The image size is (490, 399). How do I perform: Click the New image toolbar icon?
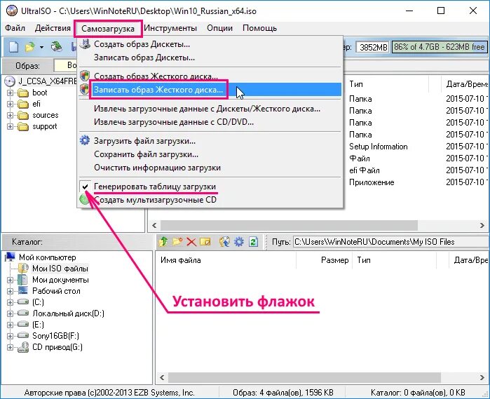pyautogui.click(x=13, y=47)
